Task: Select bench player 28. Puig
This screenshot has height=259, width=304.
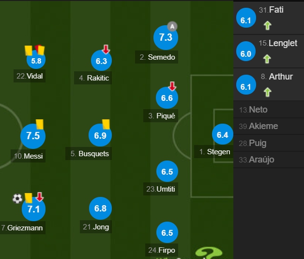Action: click(269, 143)
